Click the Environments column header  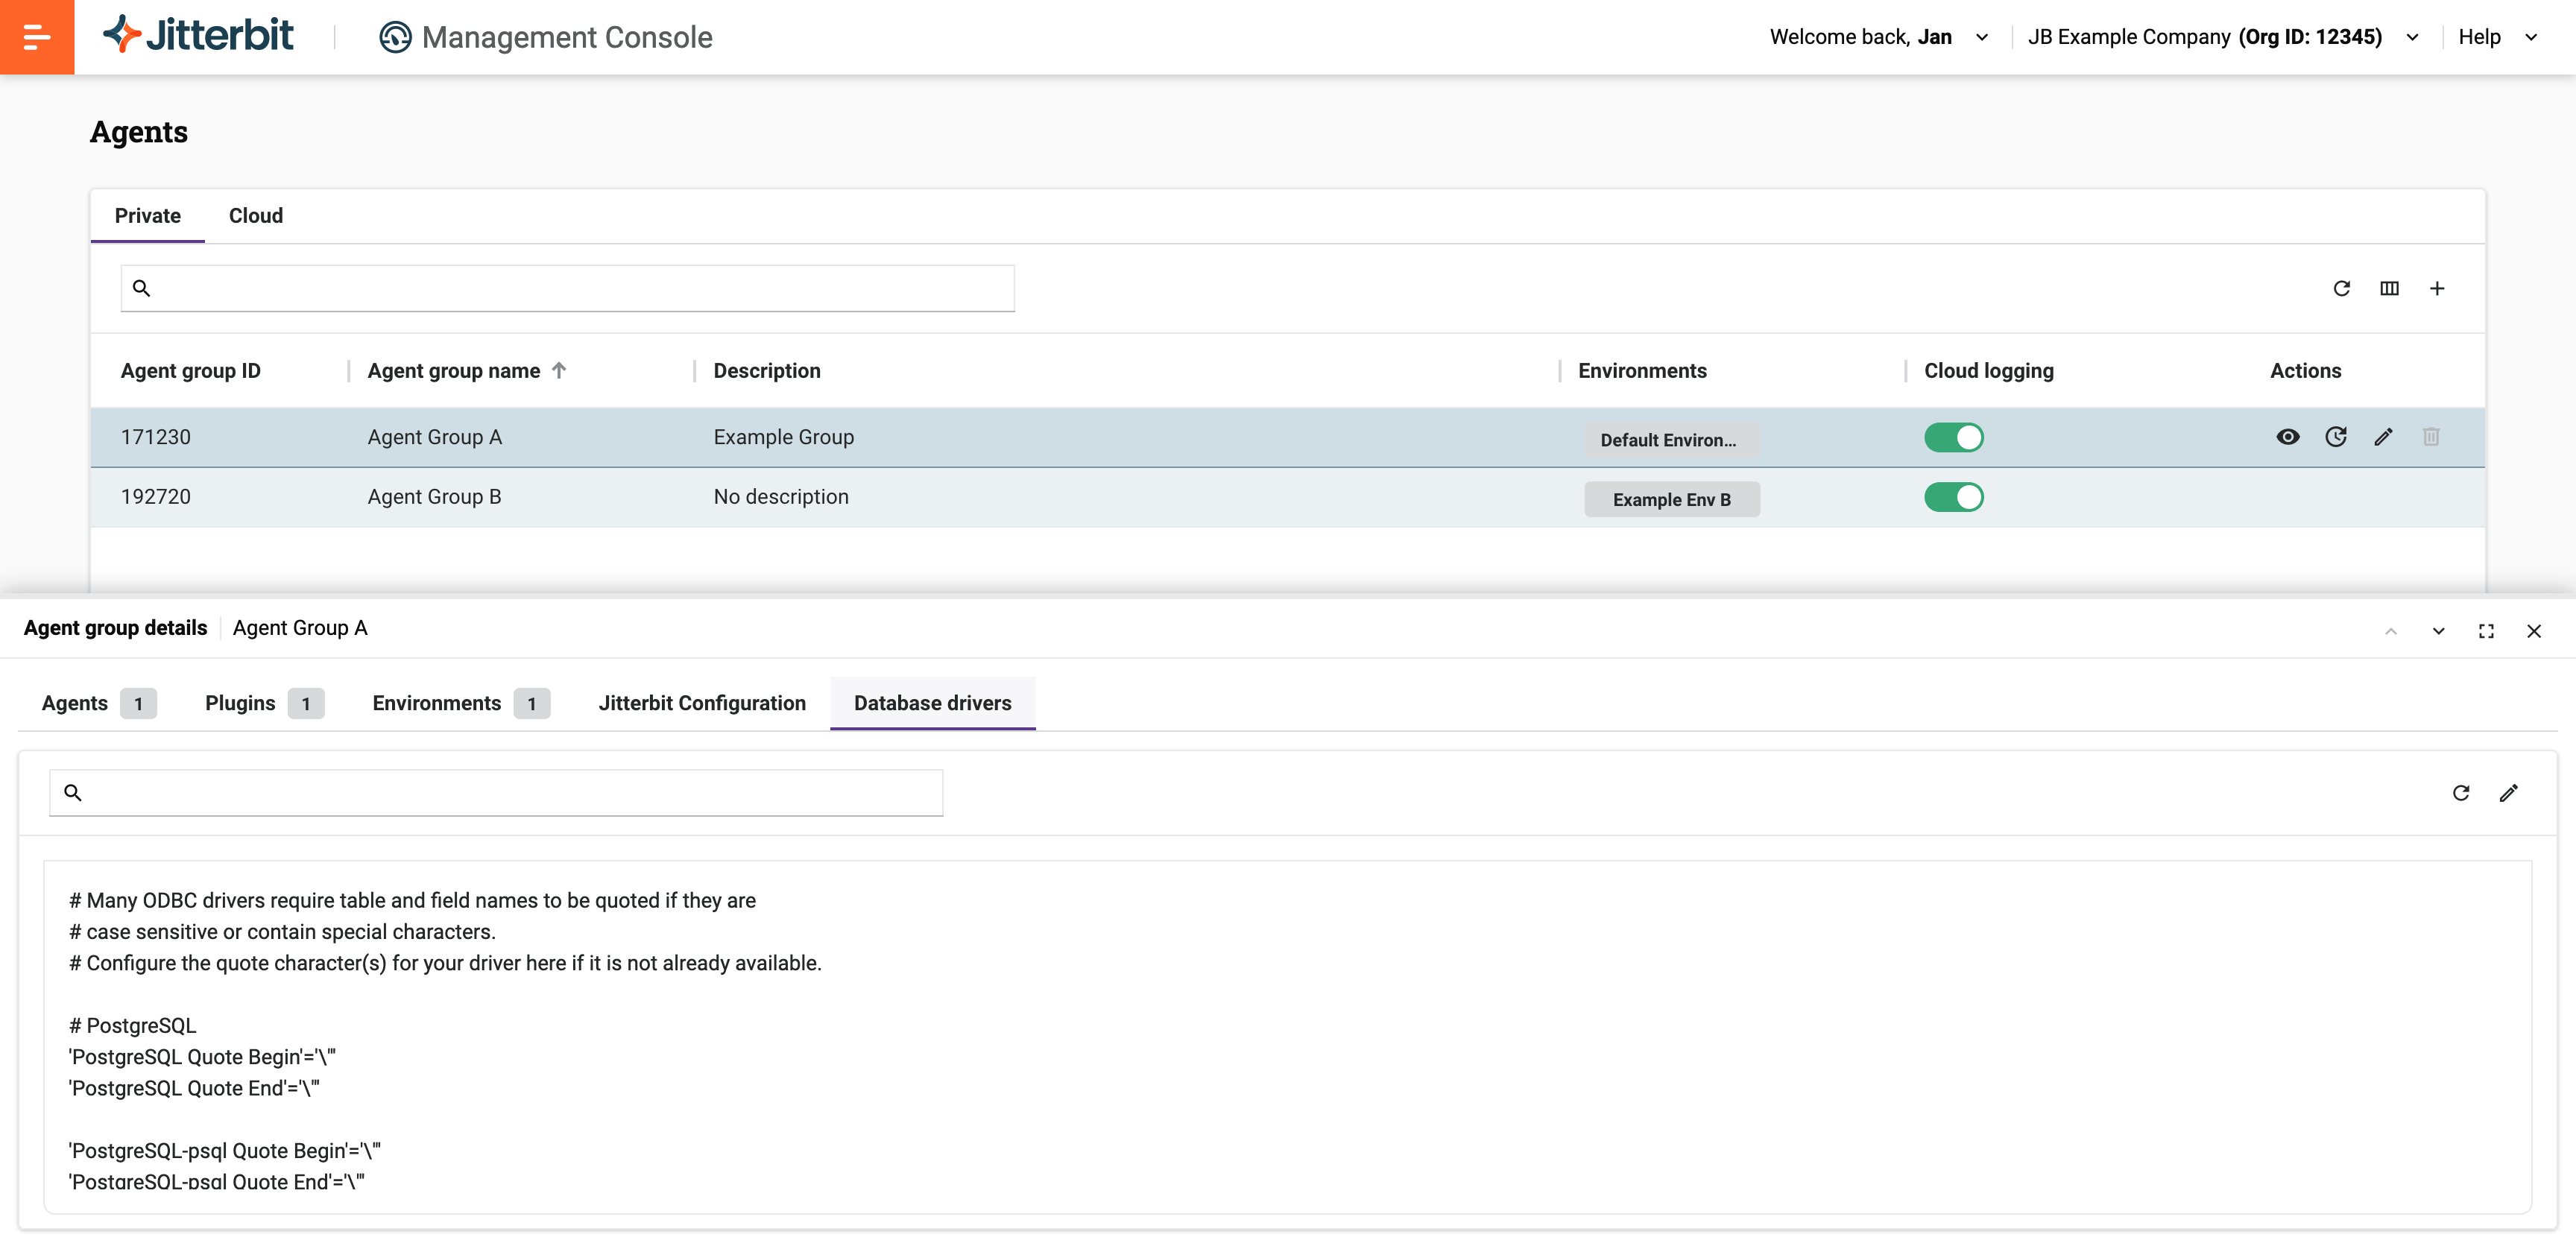[x=1643, y=371]
